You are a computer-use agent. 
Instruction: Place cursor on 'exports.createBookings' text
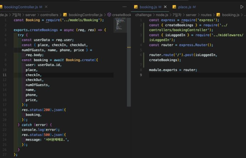(36, 30)
